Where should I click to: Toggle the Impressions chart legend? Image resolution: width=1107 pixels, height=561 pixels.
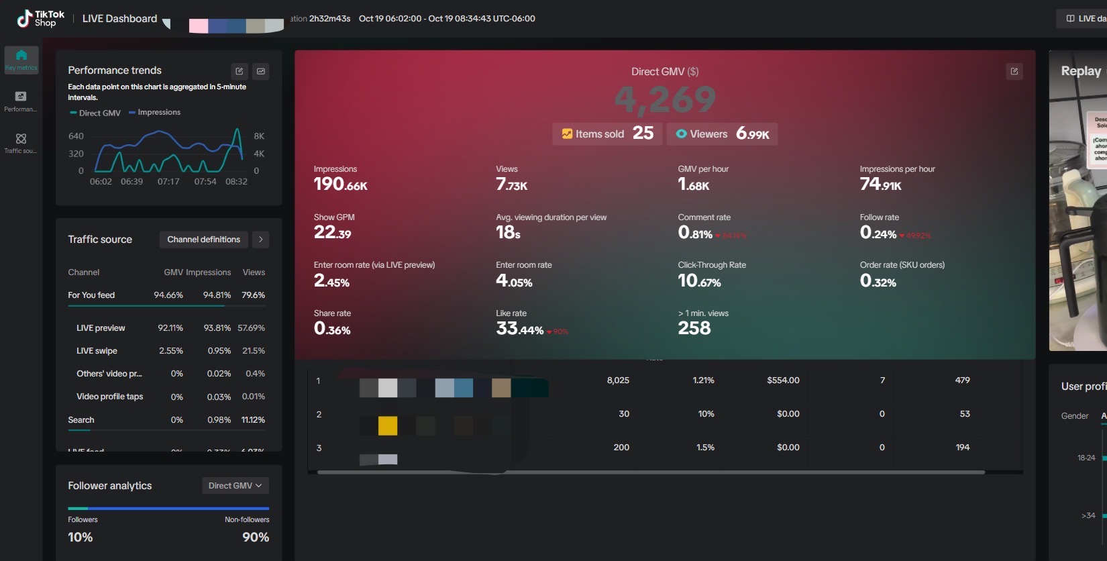[x=155, y=112]
